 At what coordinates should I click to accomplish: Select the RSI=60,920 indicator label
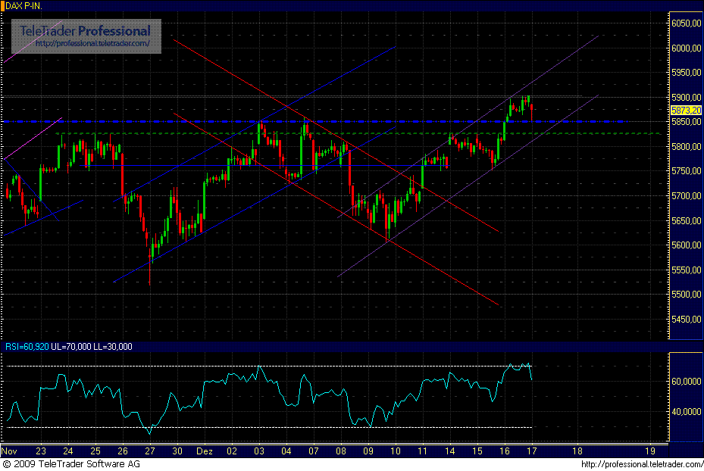tap(33, 345)
